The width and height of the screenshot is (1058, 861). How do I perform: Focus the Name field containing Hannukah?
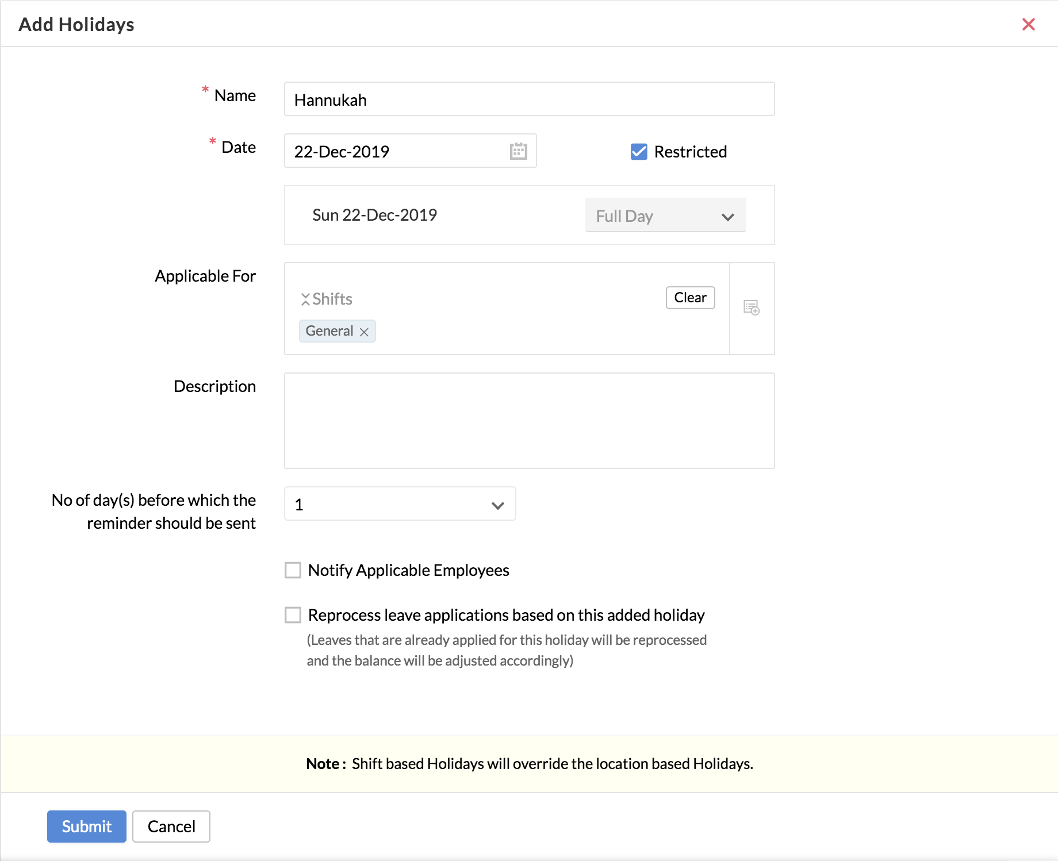tap(529, 99)
